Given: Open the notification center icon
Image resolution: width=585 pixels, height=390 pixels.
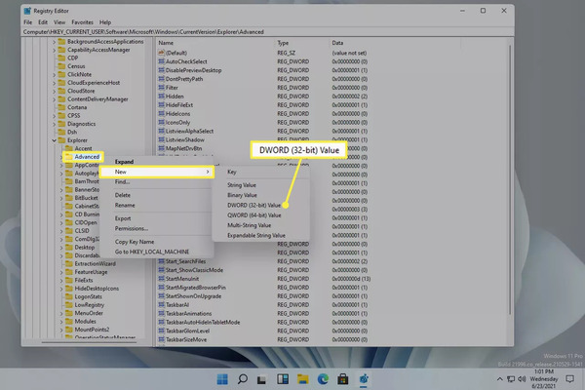Looking at the screenshot, I should point(569,379).
